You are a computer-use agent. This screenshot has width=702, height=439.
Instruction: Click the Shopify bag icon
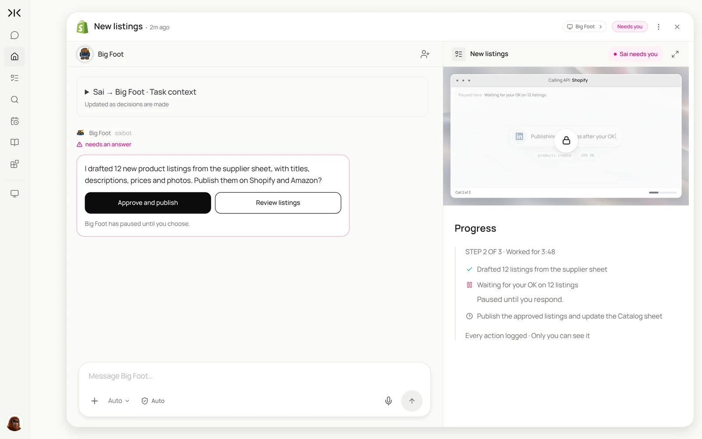pyautogui.click(x=82, y=27)
